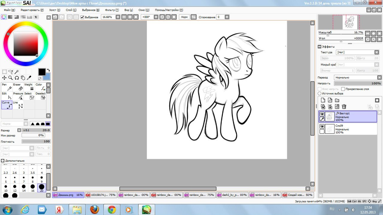Clear layer with eraser-page icon

(337, 106)
